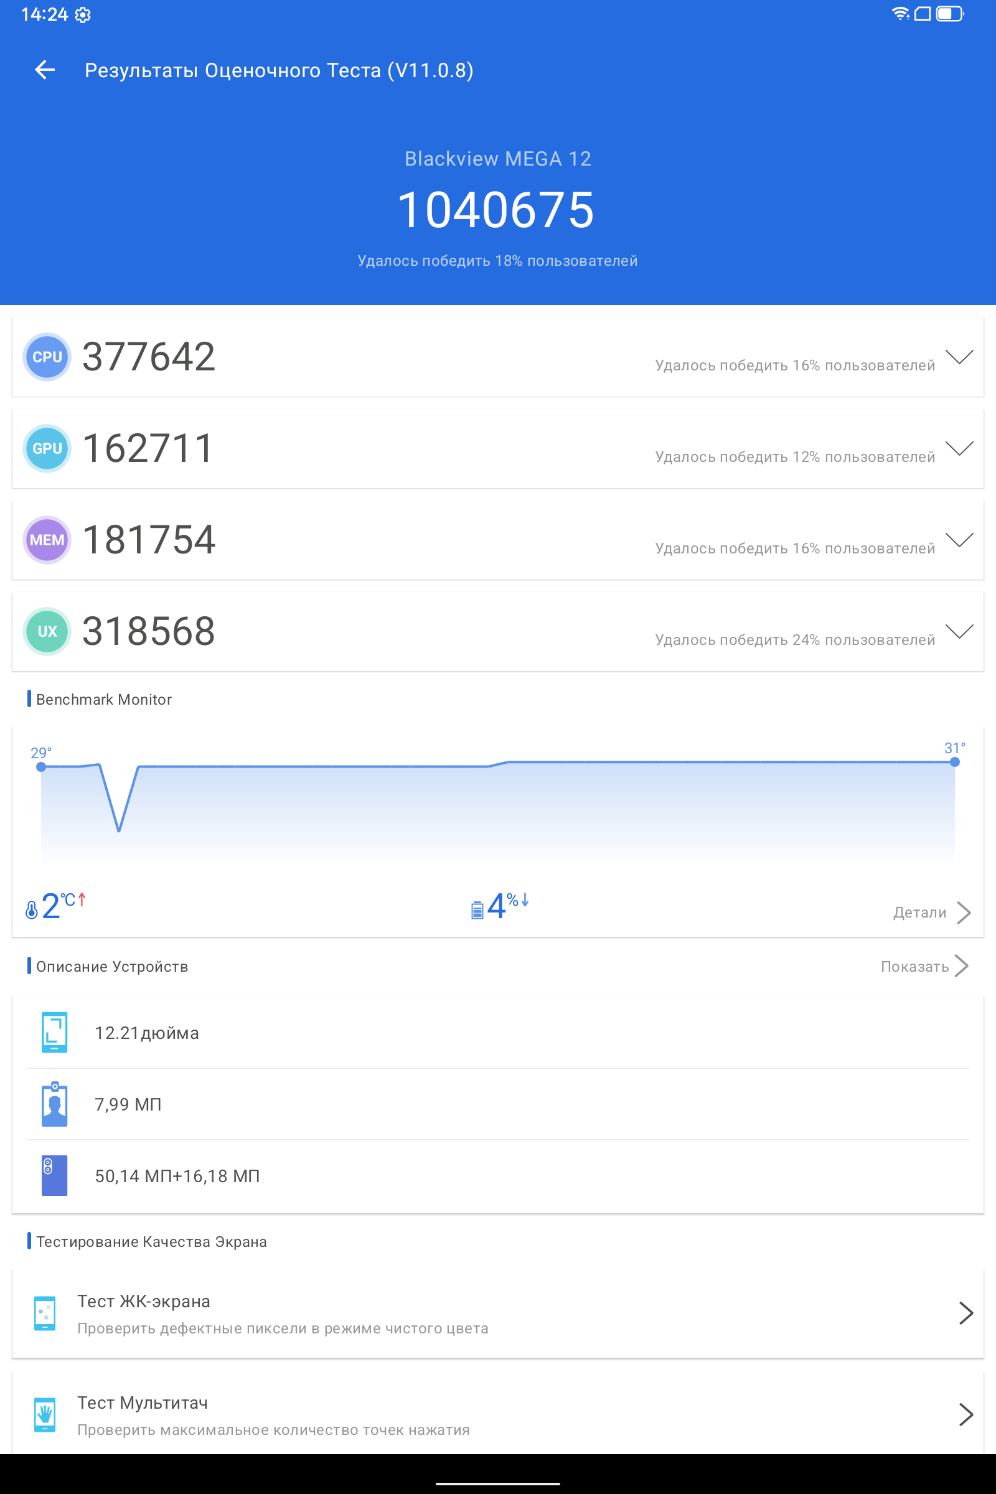996x1494 pixels.
Task: Expand the MEM score 181754 details
Action: click(959, 540)
